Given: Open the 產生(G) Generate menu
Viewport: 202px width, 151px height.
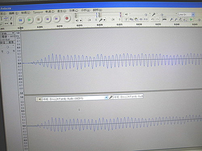Looking at the screenshot, I should pyautogui.click(x=62, y=11).
